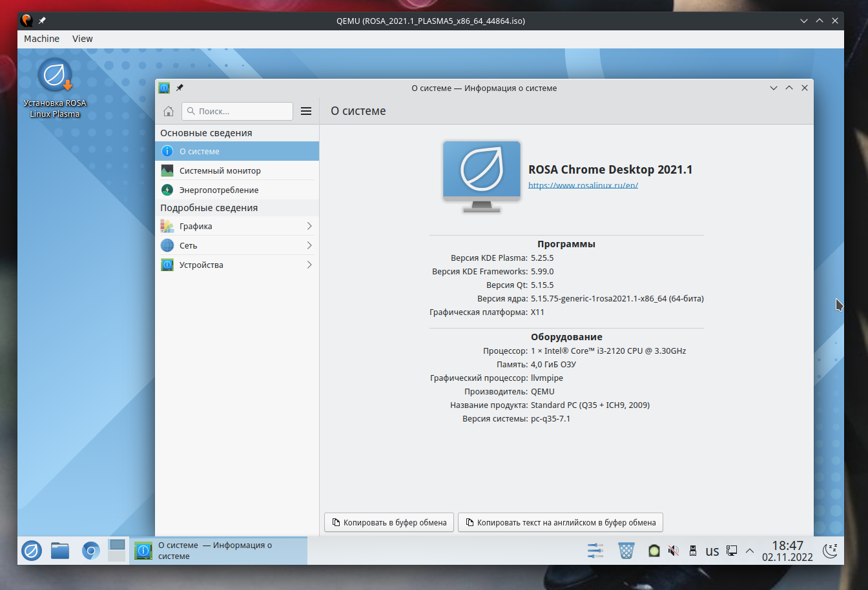This screenshot has height=590, width=868.
Task: Select the 'Установка ROSA Linux Plasma' desktop icon
Action: pos(55,88)
